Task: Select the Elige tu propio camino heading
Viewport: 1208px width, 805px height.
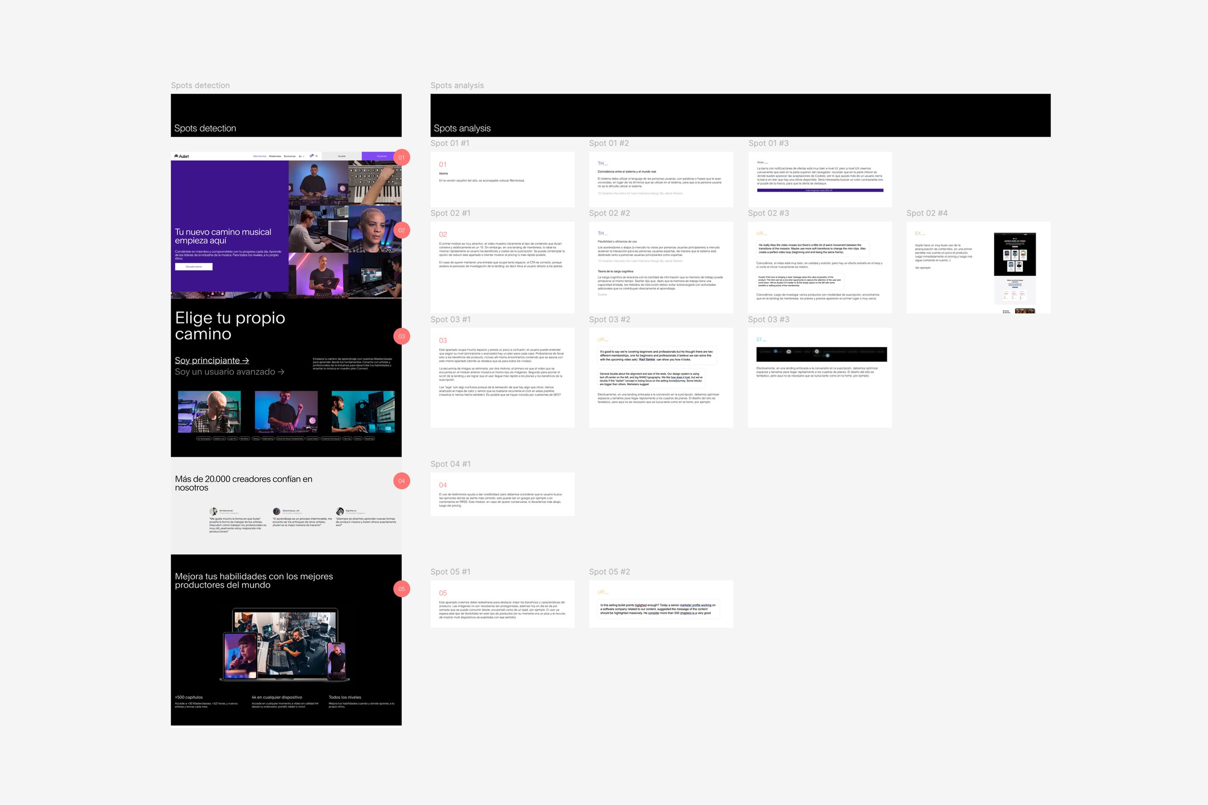Action: click(230, 325)
